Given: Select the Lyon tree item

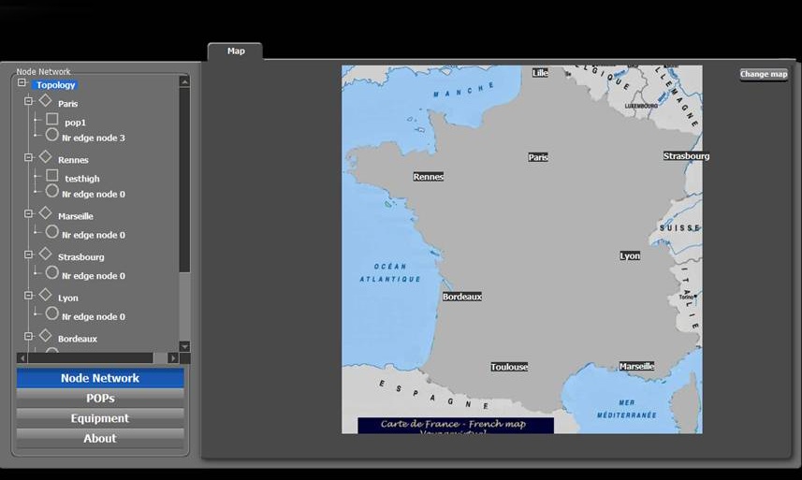Looking at the screenshot, I should click(x=67, y=298).
